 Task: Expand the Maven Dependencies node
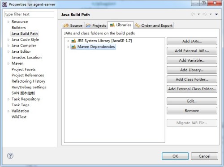[68, 47]
